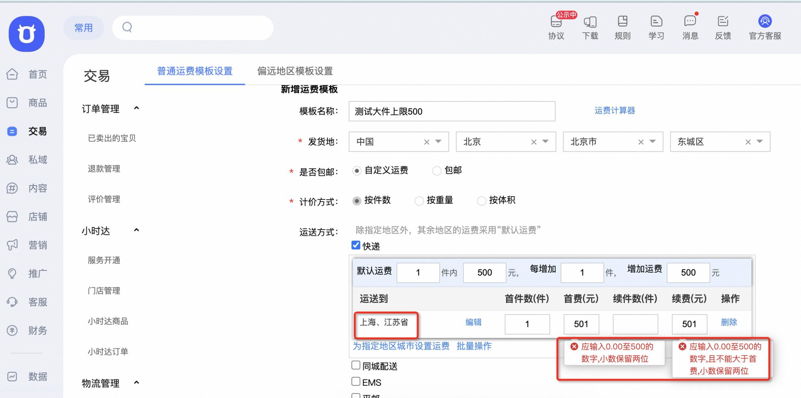Viewport: 801px width, 398px height.
Task: Collapse the 订单管理 section
Action: (x=136, y=108)
